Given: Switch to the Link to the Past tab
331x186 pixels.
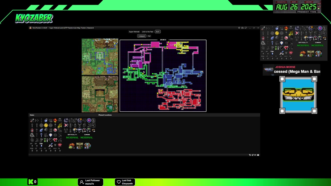Looking at the screenshot, I should click(147, 32).
